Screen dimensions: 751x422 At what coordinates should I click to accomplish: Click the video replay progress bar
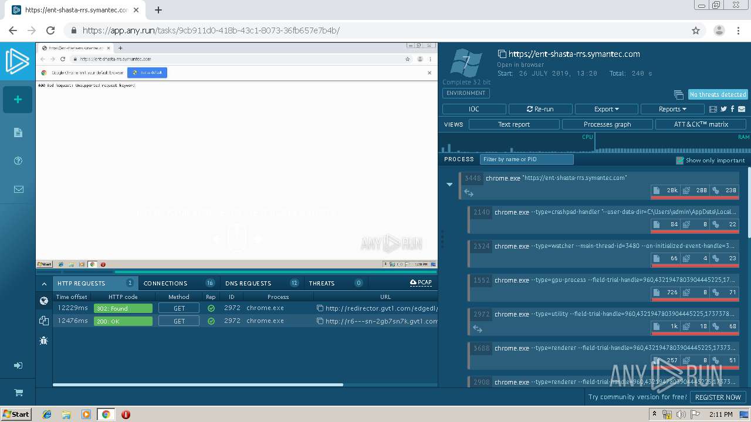coord(236,272)
